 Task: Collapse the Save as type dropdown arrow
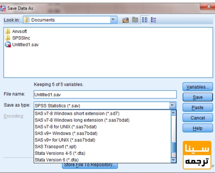[172, 105]
